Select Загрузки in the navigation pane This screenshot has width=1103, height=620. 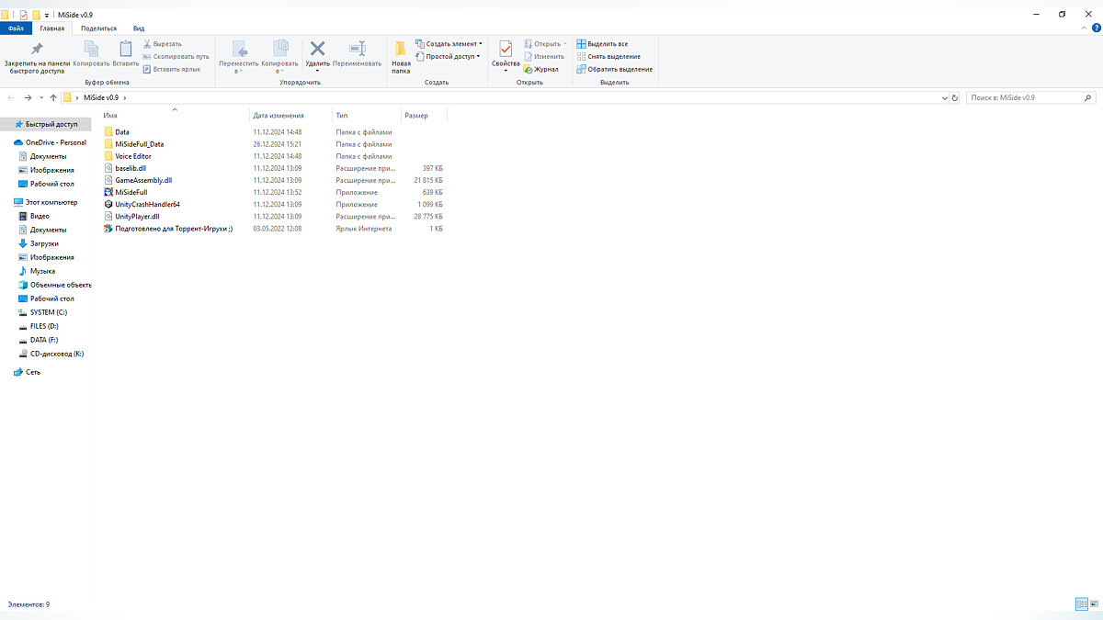point(44,243)
